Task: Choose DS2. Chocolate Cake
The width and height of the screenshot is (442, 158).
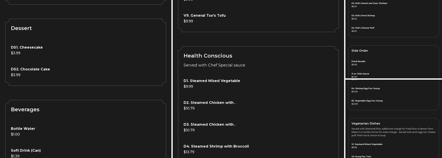Action: 30,69
